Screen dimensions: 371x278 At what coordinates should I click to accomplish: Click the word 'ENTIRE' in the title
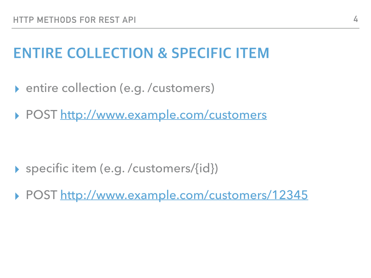pos(38,53)
